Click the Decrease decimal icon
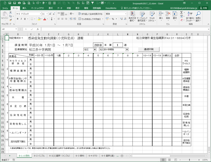The image size is (211, 162). 125,19
